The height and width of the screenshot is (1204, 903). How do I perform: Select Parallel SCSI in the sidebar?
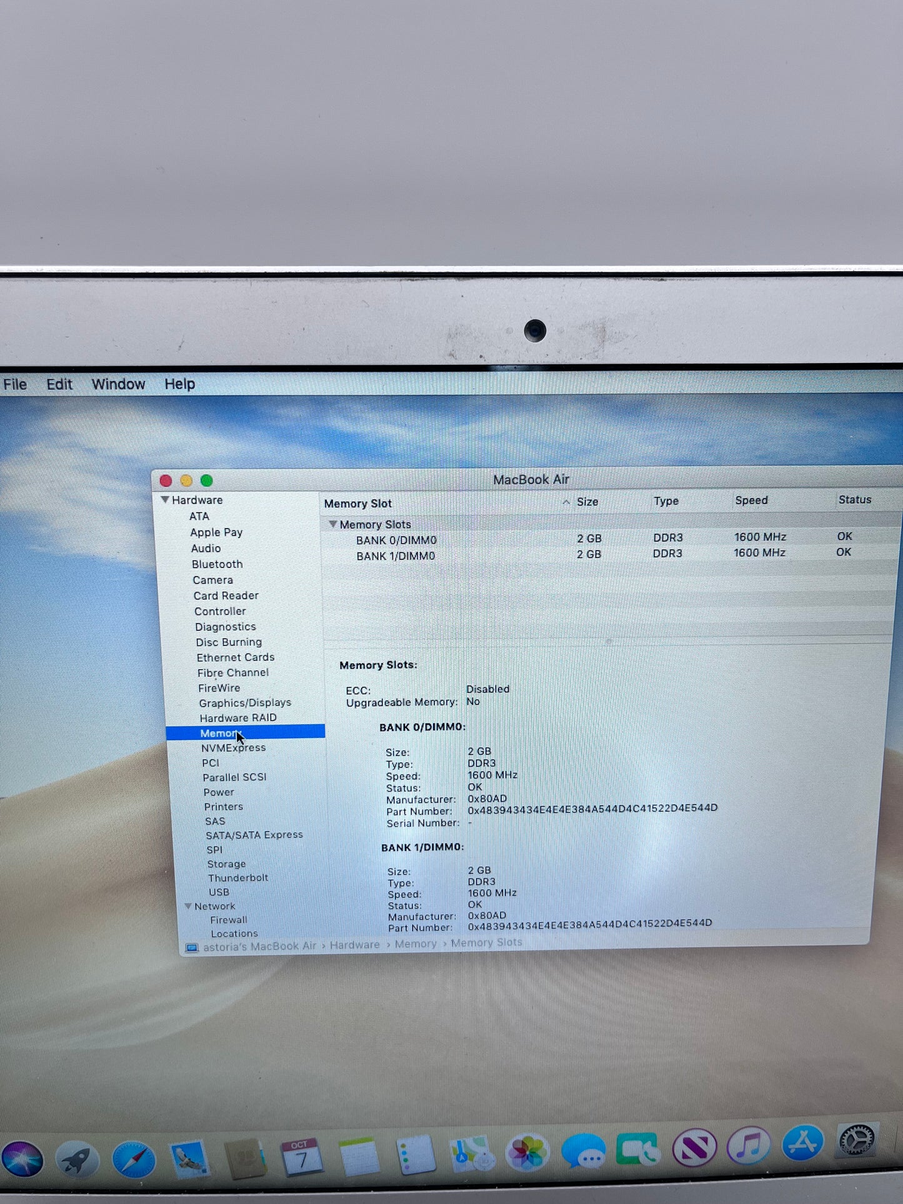[x=234, y=777]
